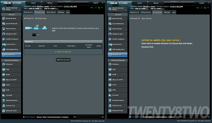Click Feedback link in left window footer

(65, 117)
